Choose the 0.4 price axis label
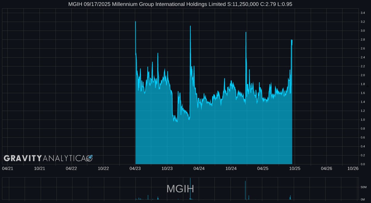This screenshot has height=203, width=371. pos(363,146)
